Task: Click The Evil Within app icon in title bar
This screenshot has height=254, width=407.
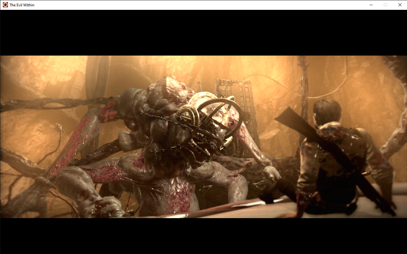Action: pyautogui.click(x=5, y=5)
